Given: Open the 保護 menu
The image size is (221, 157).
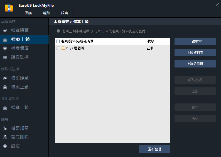Looking at the screenshot, I should (28, 13).
